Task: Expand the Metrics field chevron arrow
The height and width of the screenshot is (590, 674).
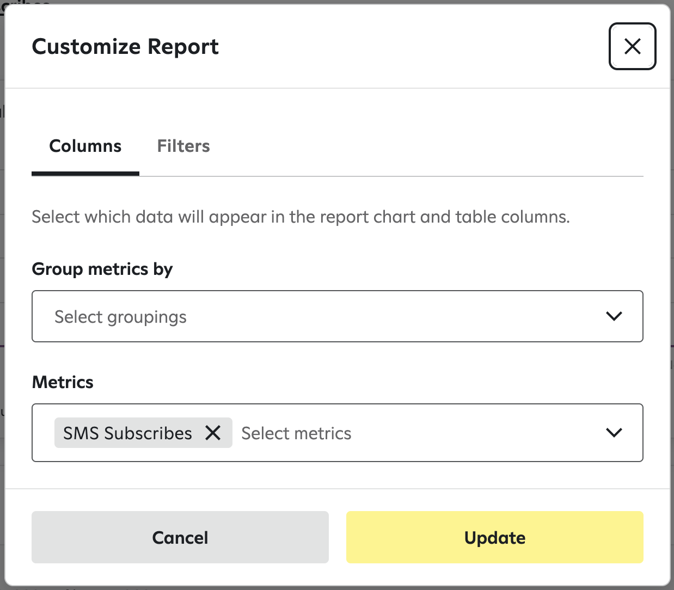Action: tap(614, 433)
